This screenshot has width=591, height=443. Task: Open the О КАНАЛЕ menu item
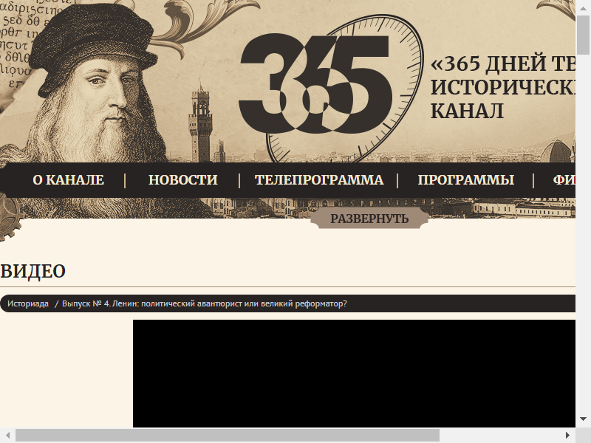tap(68, 180)
